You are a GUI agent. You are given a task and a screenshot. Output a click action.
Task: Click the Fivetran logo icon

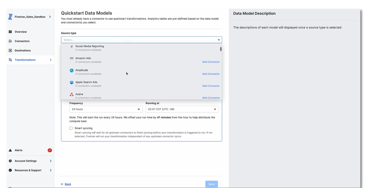(x=10, y=17)
